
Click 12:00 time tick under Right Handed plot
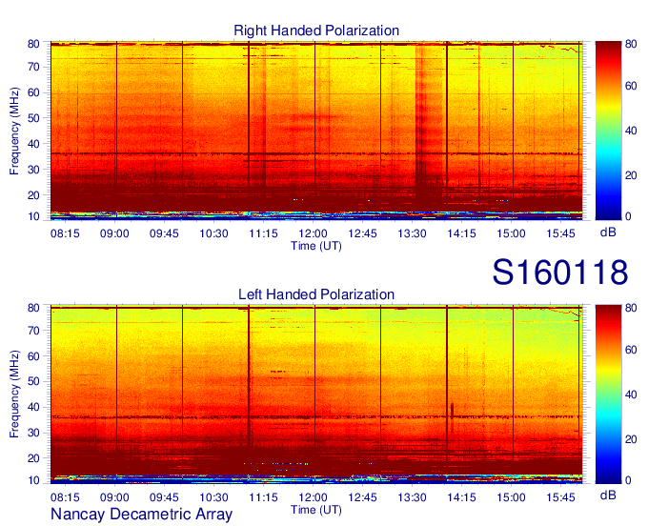[313, 233]
